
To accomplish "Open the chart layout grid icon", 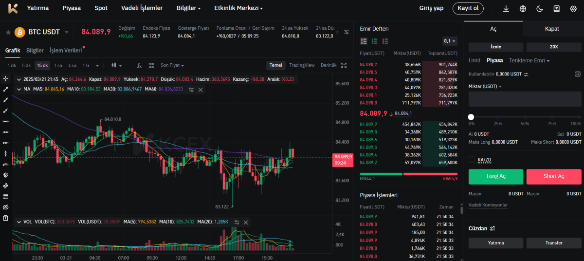I will tap(151, 65).
